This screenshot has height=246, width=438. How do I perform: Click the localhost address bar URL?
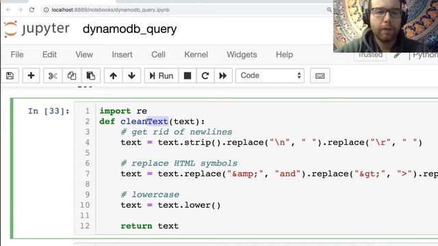pyautogui.click(x=111, y=10)
